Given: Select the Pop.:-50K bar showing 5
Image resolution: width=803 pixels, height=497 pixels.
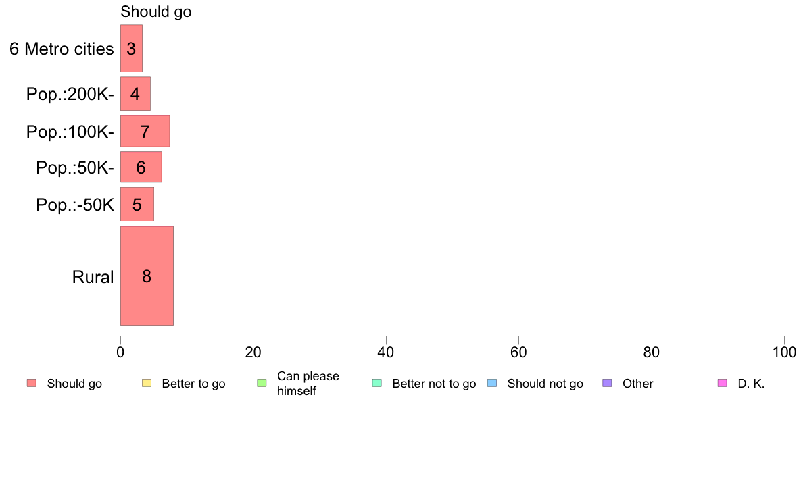Looking at the screenshot, I should 137,204.
